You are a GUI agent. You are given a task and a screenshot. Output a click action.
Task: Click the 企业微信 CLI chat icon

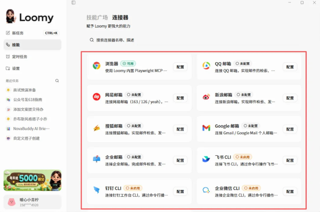(x=206, y=190)
